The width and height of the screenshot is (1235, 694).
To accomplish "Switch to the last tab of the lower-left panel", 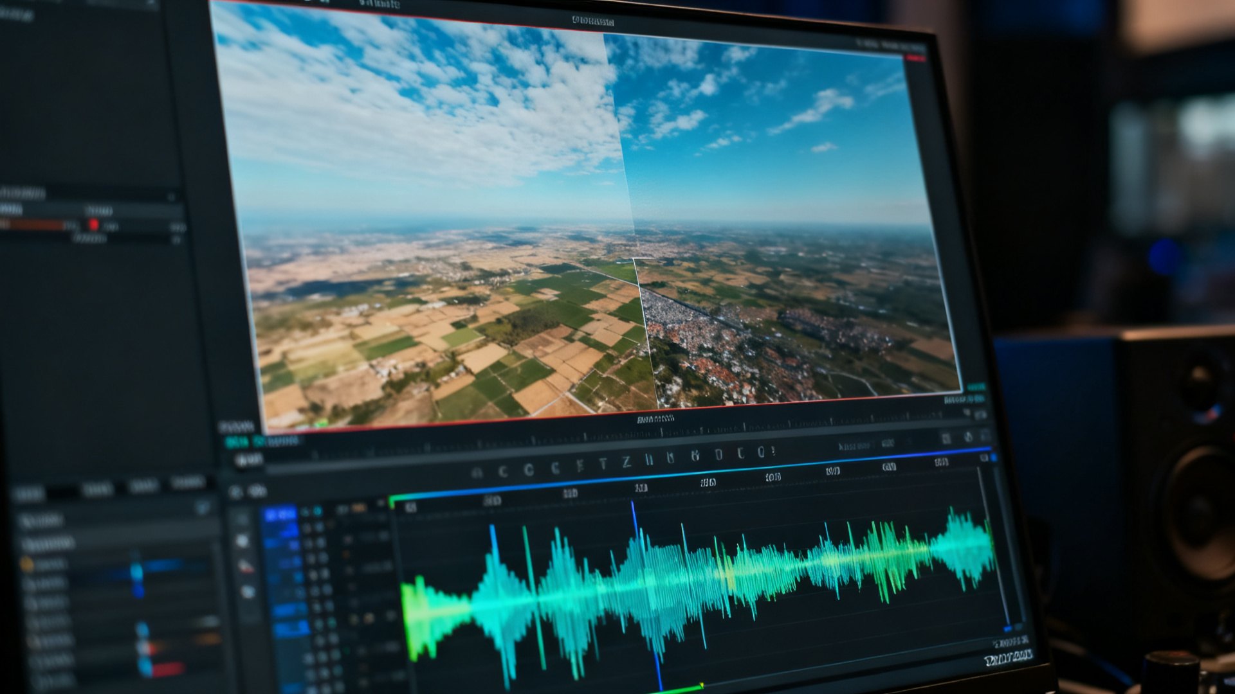I will tap(188, 482).
